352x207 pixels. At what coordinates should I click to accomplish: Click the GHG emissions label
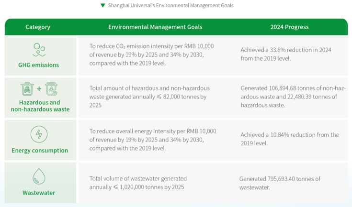(39, 65)
